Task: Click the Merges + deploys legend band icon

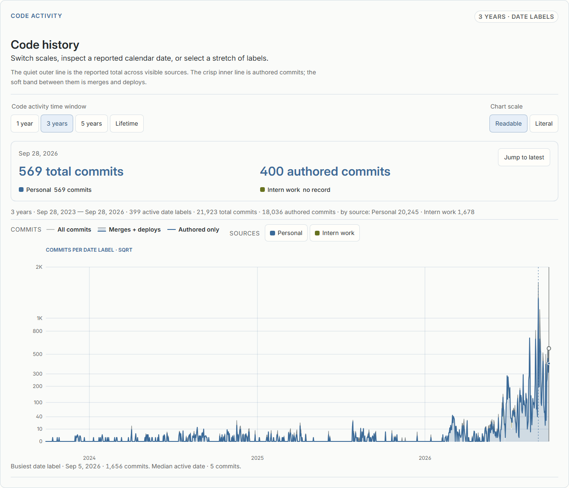Action: (x=102, y=230)
